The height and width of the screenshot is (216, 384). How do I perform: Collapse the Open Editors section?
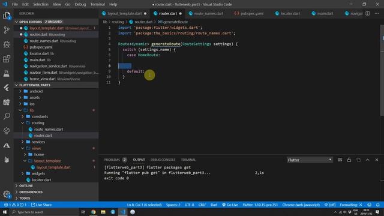pyautogui.click(x=56, y=22)
